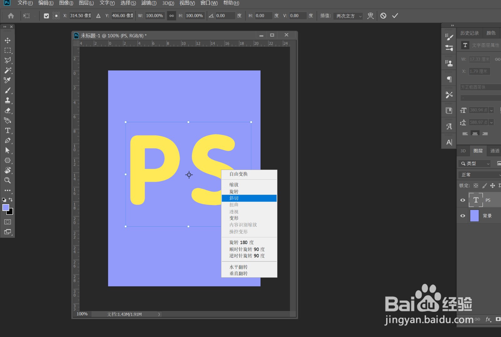Open the Brush Settings panel icon
The width and height of the screenshot is (501, 337).
tap(449, 37)
